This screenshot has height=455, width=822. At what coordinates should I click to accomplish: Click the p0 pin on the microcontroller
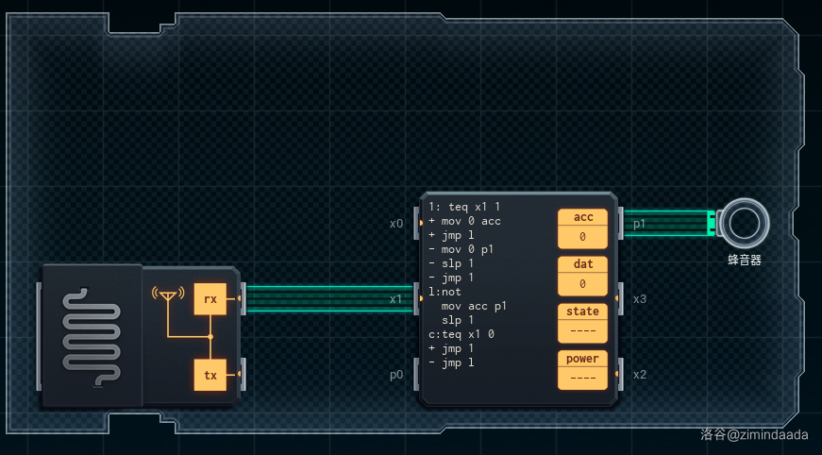[x=419, y=375]
